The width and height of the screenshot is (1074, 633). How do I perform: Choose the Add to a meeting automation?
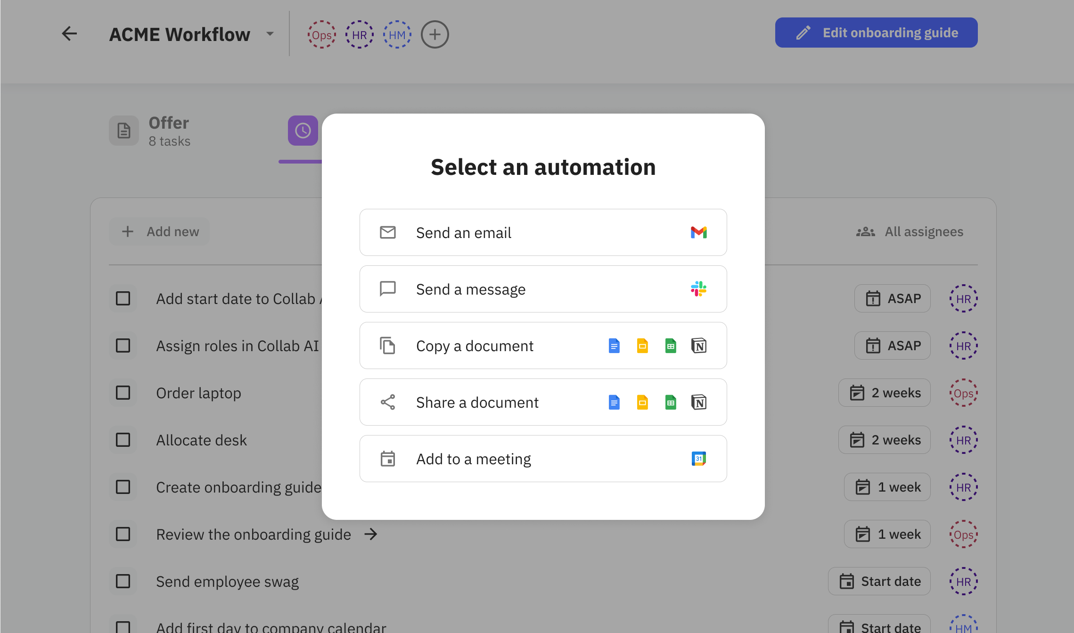click(x=543, y=459)
